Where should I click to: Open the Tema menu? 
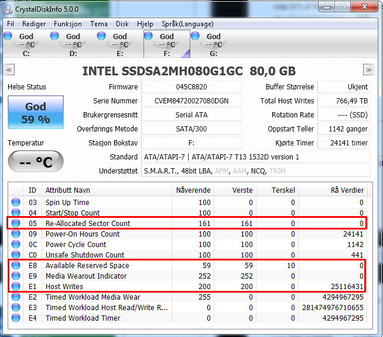[x=99, y=24]
